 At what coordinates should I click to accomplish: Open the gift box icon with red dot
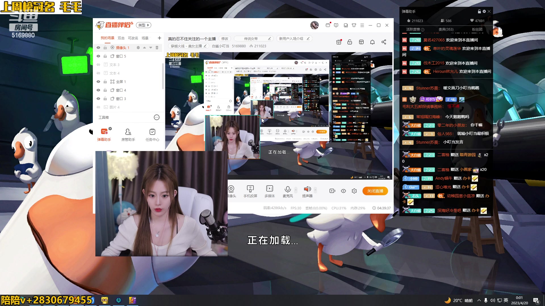click(339, 42)
